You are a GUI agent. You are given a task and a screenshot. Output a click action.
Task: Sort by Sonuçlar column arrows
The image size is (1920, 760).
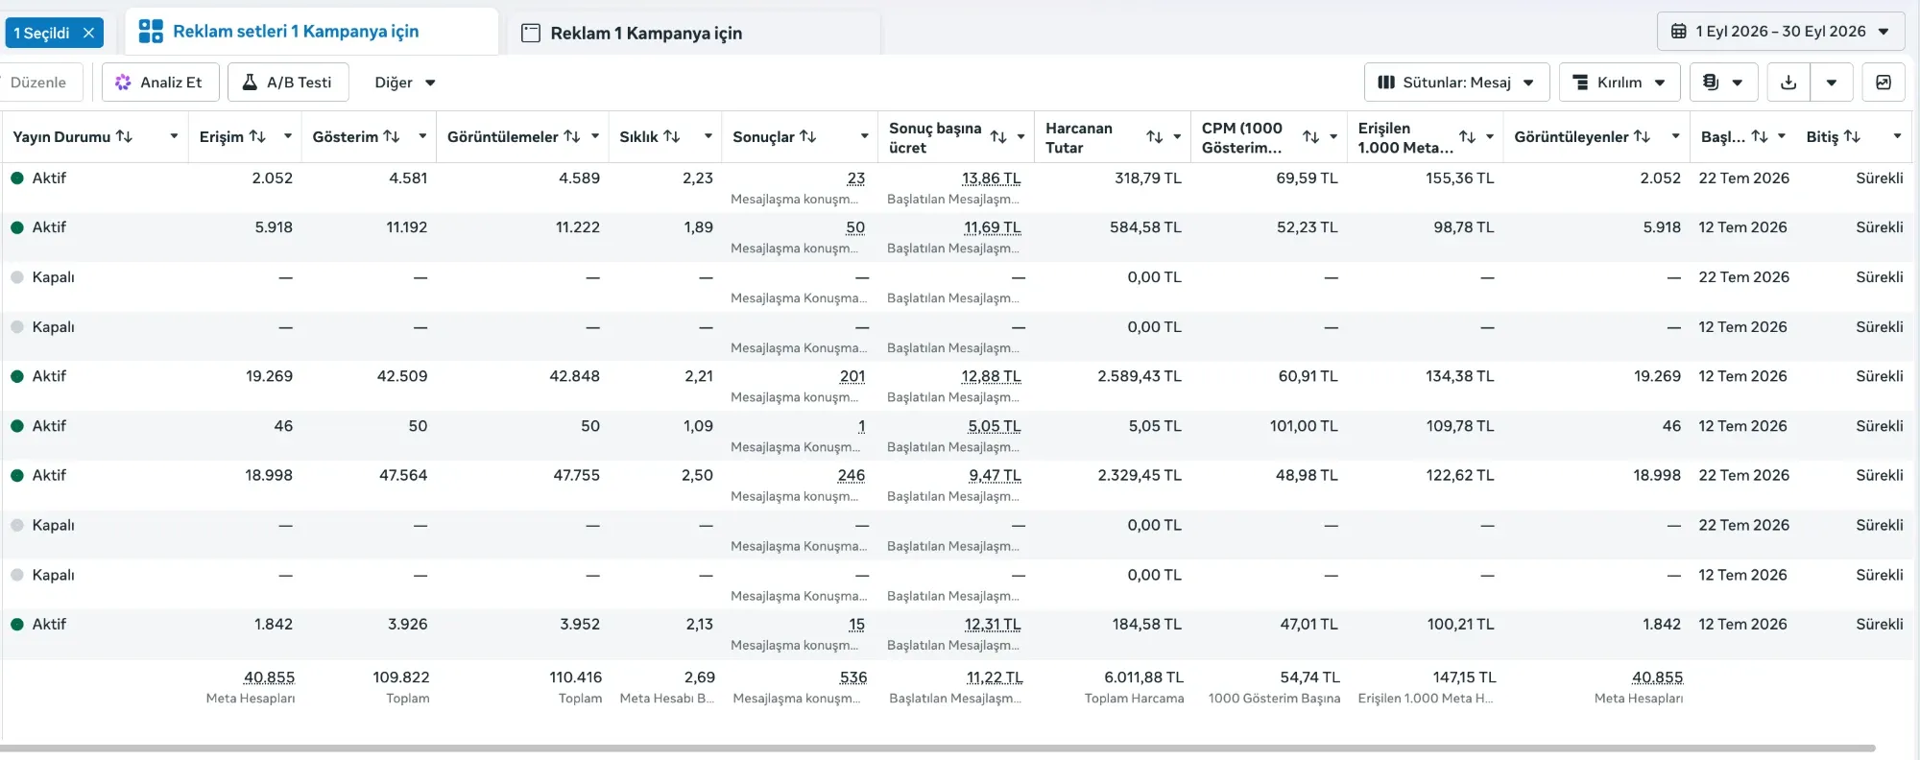click(x=807, y=136)
